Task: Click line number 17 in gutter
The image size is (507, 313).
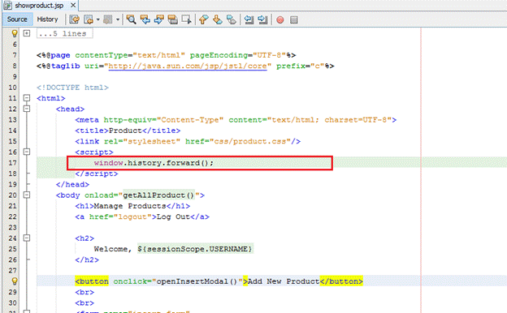Action: pos(12,163)
